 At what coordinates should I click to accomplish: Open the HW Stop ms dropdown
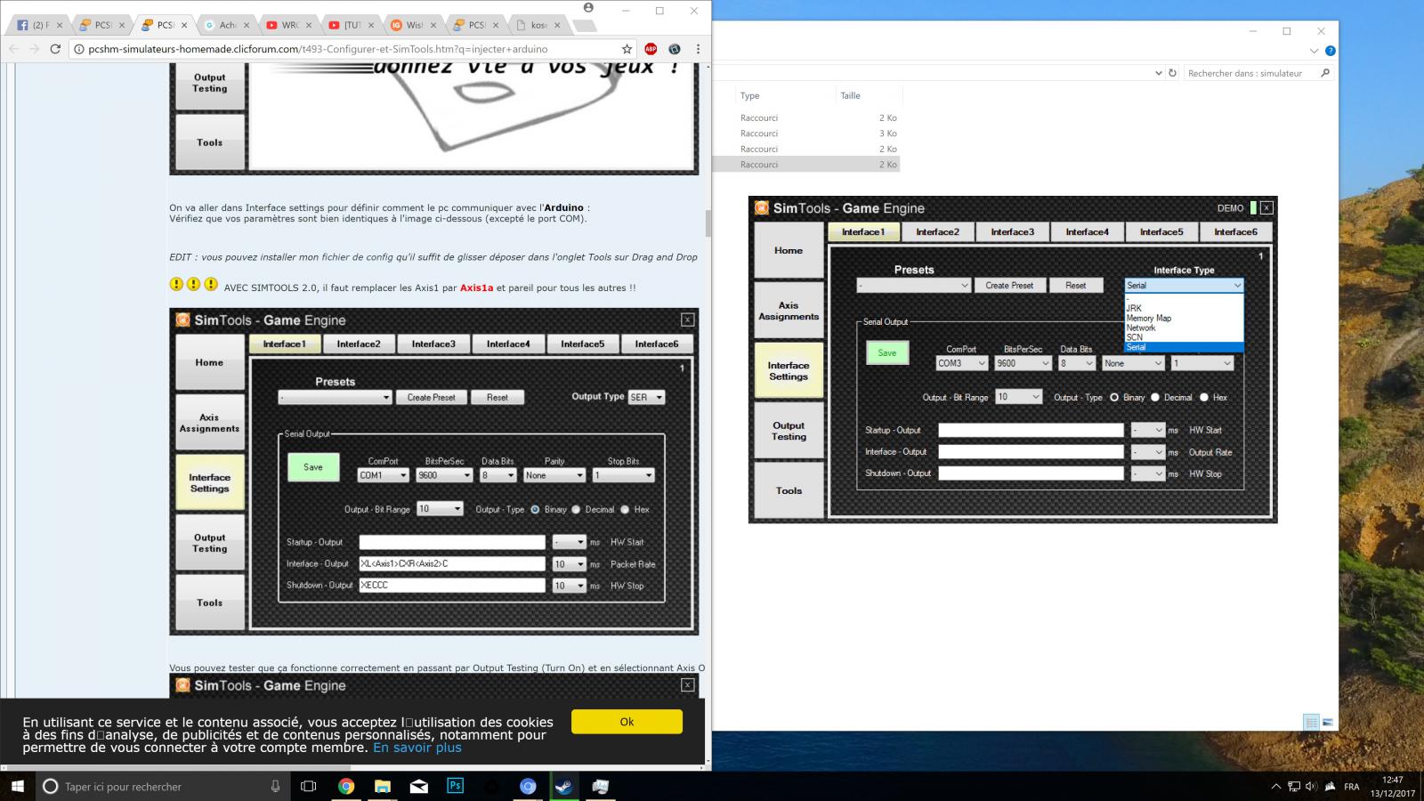pos(1147,473)
